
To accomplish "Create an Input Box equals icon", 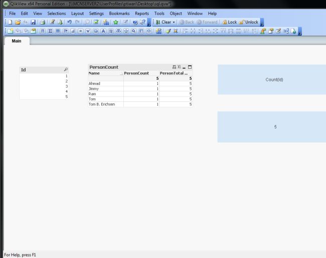I will pyautogui.click(x=80, y=31).
